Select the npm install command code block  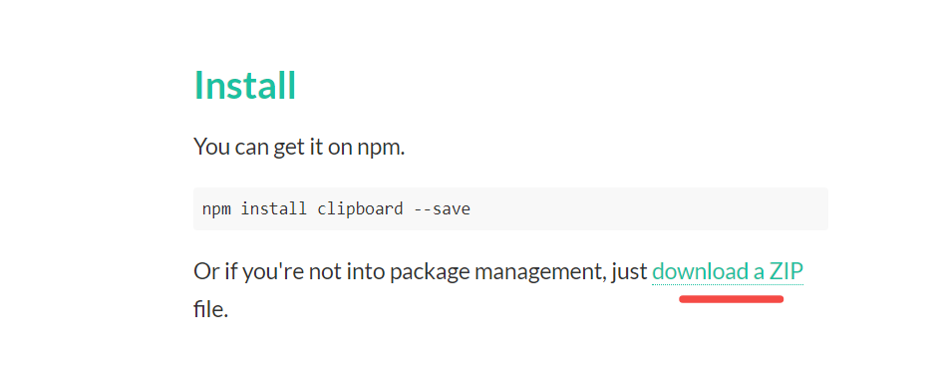(510, 209)
